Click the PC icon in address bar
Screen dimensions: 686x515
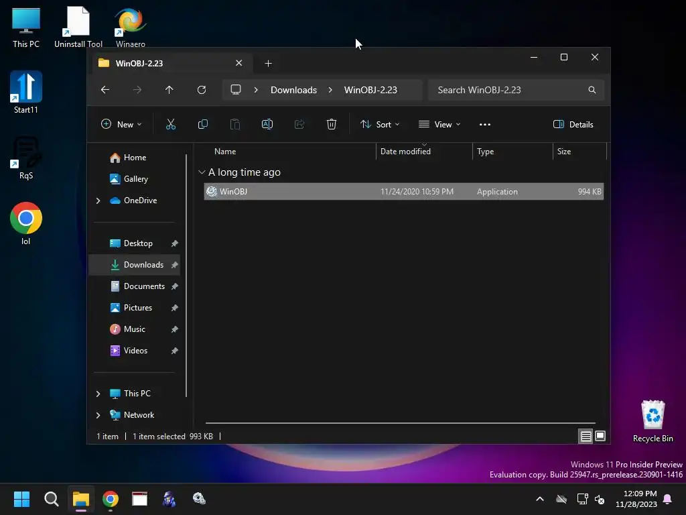pos(236,90)
